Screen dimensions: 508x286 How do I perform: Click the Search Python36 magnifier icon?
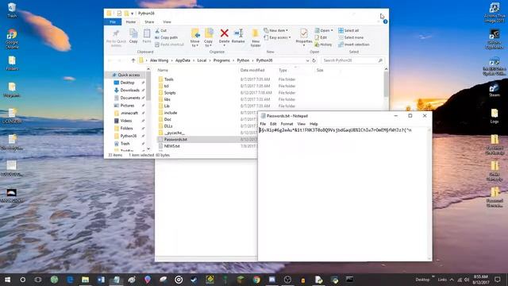click(x=380, y=60)
